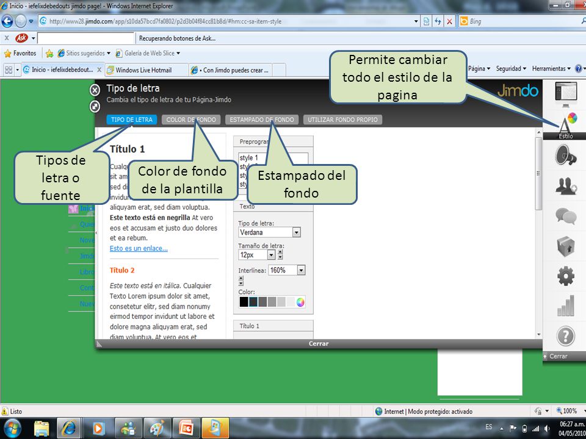This screenshot has width=586, height=439.
Task: Click the Cerrar bar below the panel
Action: tap(319, 343)
